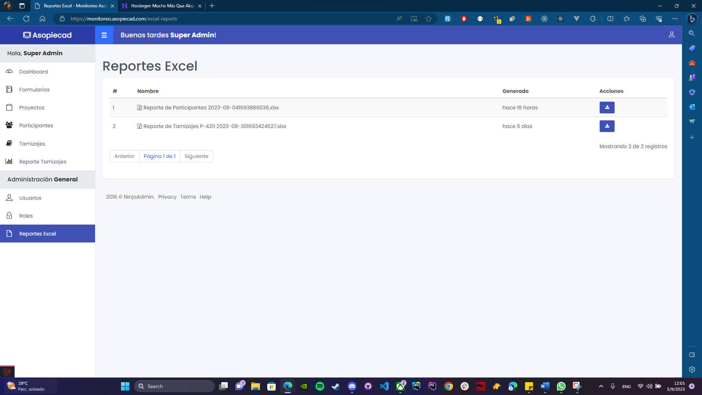Open the user profile icon in header
702x395 pixels.
point(672,35)
